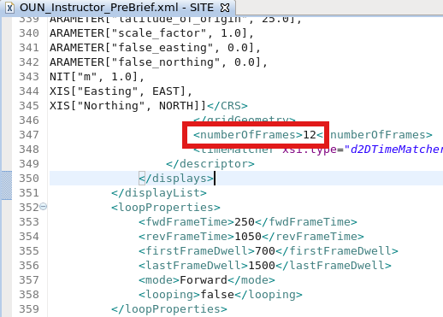Click the false_northing parameter line

(x=159, y=62)
